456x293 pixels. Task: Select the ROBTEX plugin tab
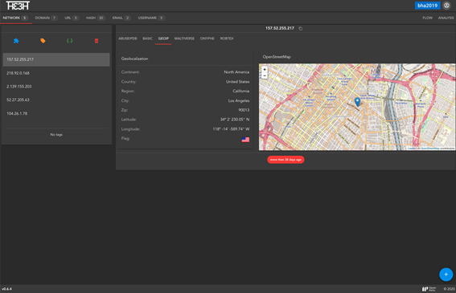coord(227,39)
